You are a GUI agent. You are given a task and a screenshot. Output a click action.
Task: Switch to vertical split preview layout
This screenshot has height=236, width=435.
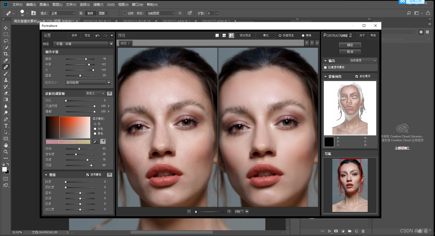pos(231,35)
